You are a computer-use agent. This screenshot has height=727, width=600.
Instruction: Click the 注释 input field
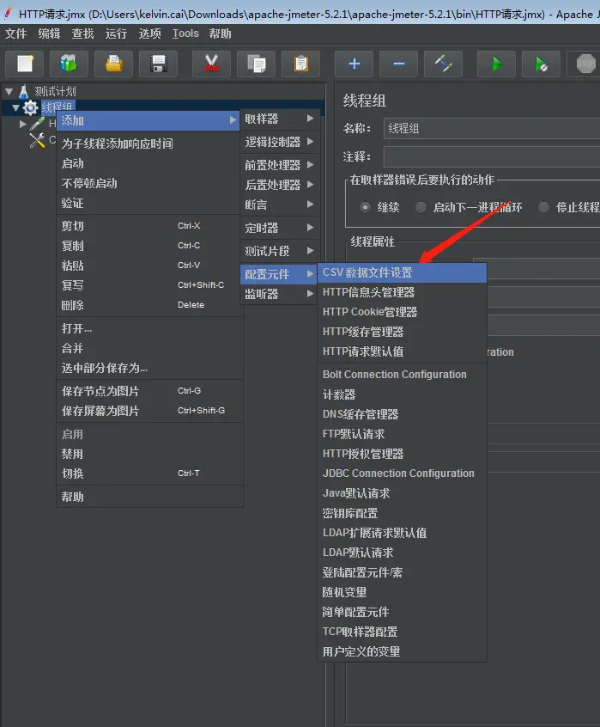492,156
